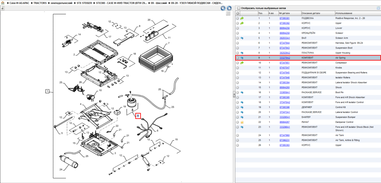Viewport: 381px width, 183px height.
Task: Add position 12 bearing assembly to list
Action: tap(238, 73)
